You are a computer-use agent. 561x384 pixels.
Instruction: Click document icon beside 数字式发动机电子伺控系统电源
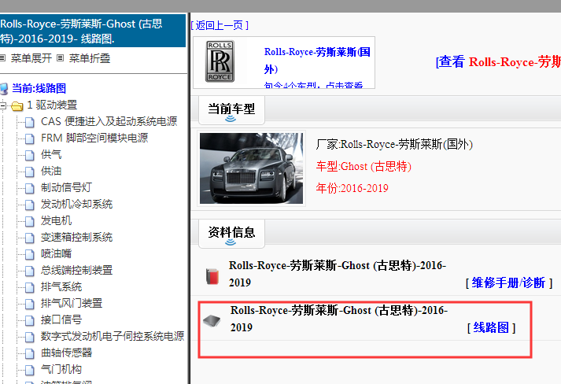click(30, 337)
